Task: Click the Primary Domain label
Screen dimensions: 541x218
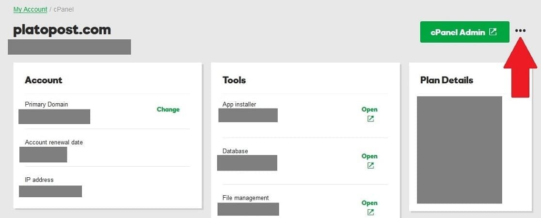Action: [47, 104]
